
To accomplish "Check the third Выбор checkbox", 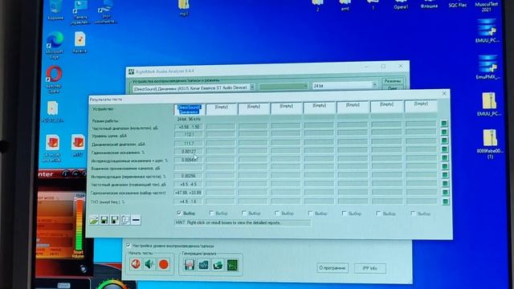I will point(244,213).
